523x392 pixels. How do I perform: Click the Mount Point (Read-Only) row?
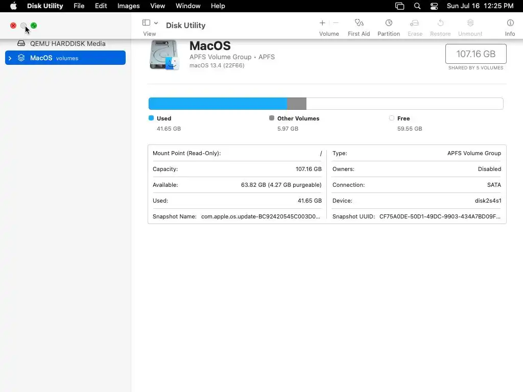click(237, 153)
